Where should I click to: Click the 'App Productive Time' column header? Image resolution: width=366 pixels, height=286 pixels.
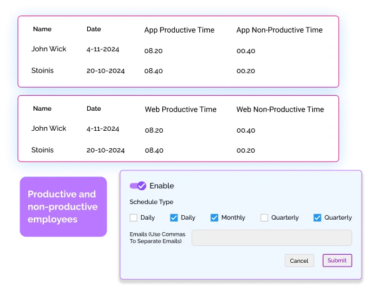pyautogui.click(x=179, y=30)
